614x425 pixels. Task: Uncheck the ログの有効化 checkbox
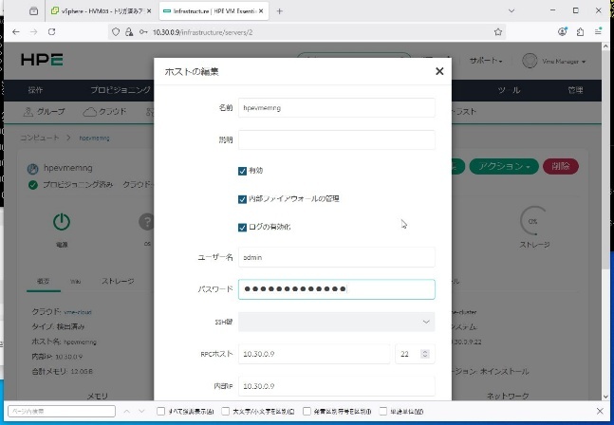(x=243, y=228)
